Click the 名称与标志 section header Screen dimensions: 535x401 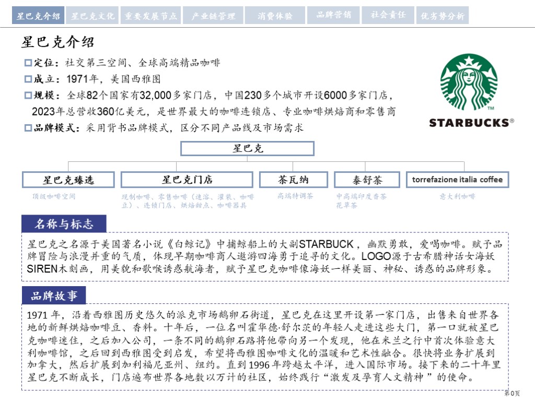click(x=64, y=223)
